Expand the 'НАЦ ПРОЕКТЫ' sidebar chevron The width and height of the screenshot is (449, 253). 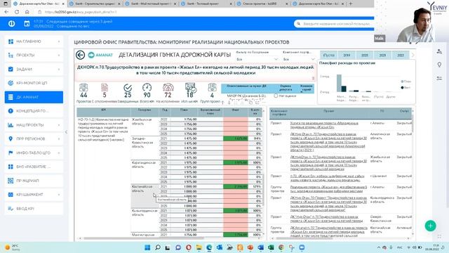point(59,125)
